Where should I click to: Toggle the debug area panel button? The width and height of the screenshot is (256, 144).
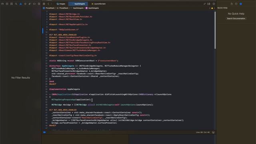pyautogui.click(x=213, y=132)
